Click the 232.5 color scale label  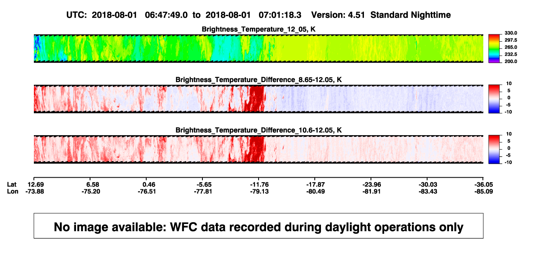pyautogui.click(x=511, y=54)
